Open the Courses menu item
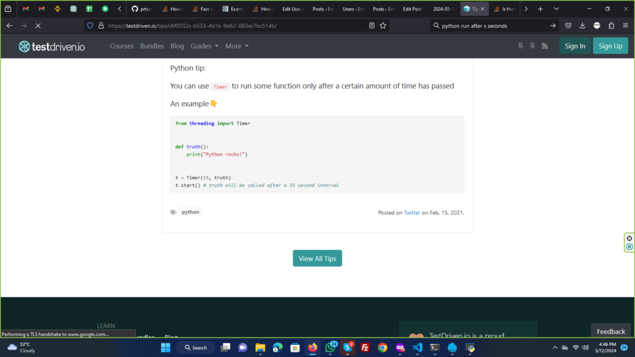Viewport: 635px width, 357px height. point(122,46)
